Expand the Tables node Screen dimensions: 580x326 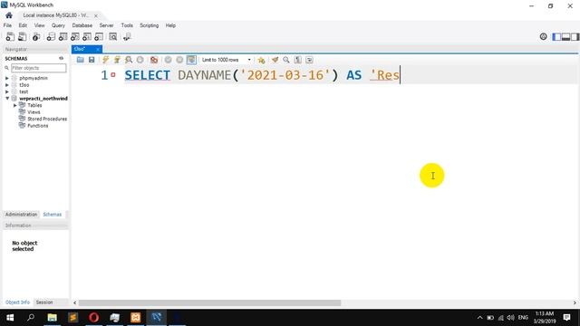pos(15,105)
